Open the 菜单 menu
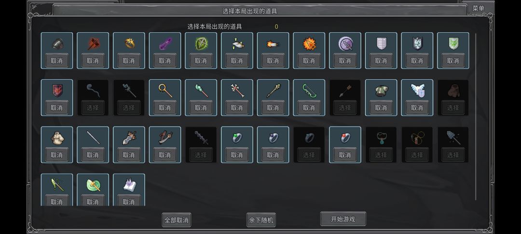Viewport: 521px width, 234px height. (x=478, y=9)
